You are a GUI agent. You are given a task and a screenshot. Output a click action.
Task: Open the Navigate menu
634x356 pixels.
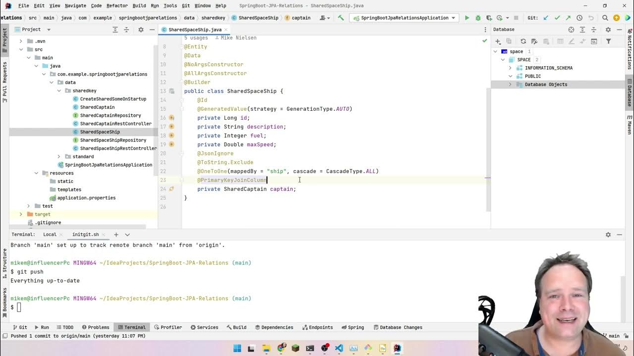[75, 6]
